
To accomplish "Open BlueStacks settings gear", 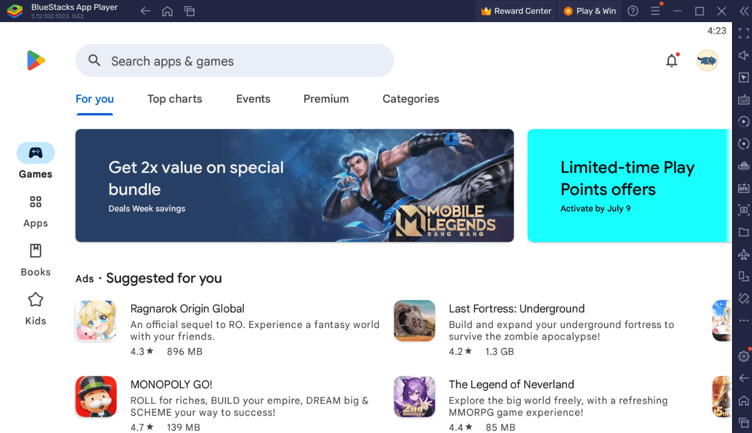I will point(744,356).
